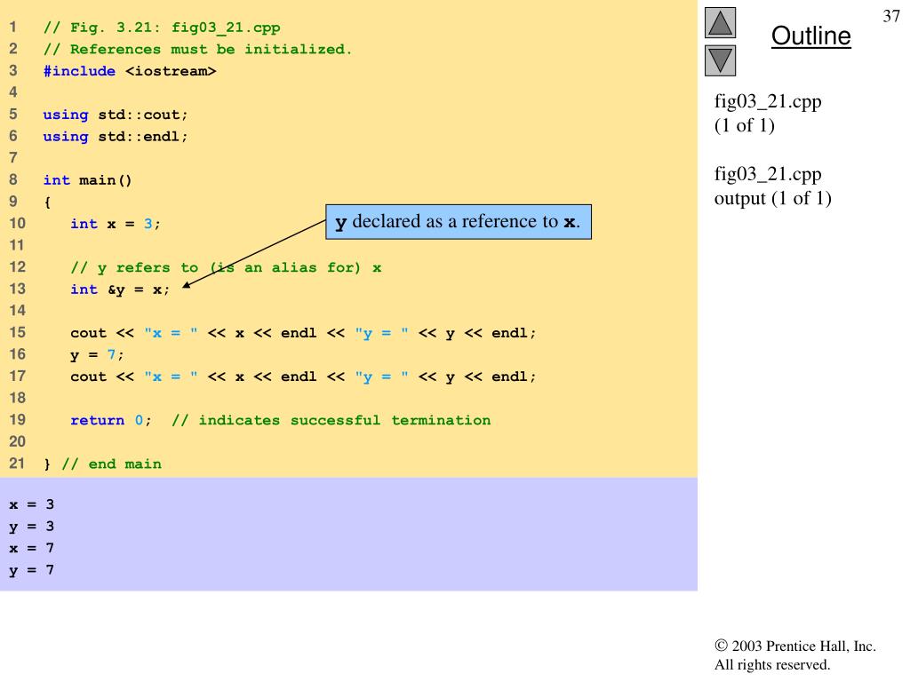
Task: Click the "© 2003 Prentice Hall, Inc." copyright text
Action: pyautogui.click(x=794, y=646)
